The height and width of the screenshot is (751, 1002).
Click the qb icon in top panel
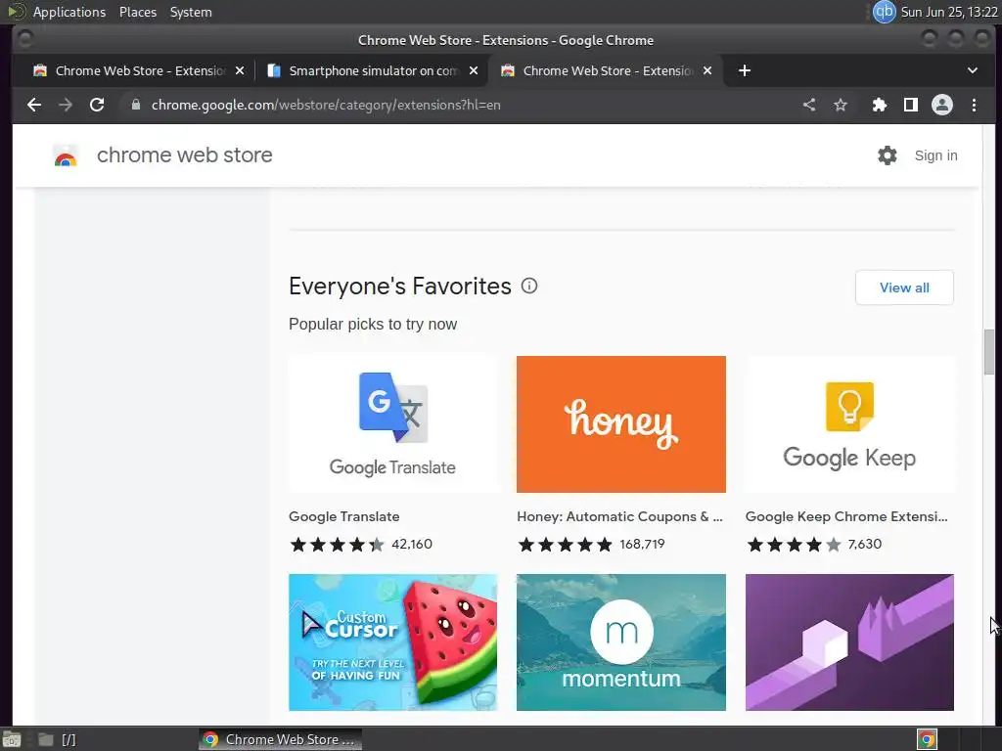pos(885,12)
